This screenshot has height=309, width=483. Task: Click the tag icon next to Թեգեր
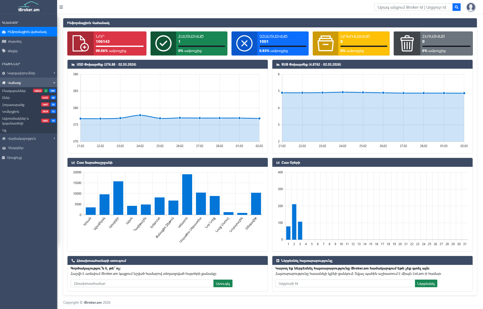point(4,51)
